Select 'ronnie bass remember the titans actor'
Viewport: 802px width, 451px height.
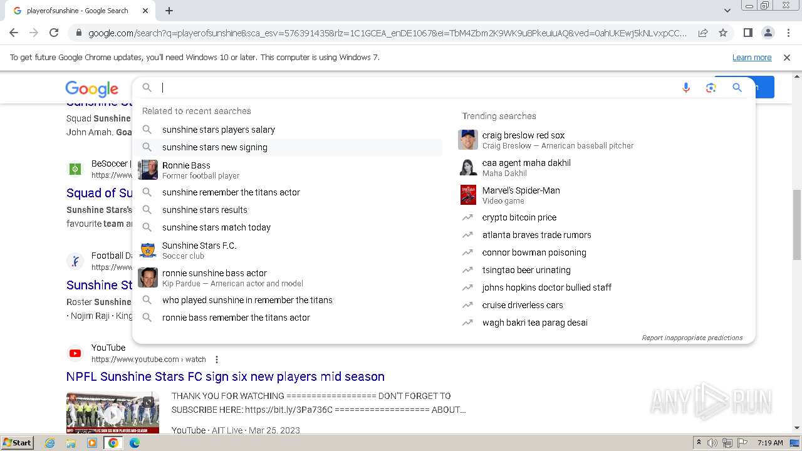(x=288, y=318)
